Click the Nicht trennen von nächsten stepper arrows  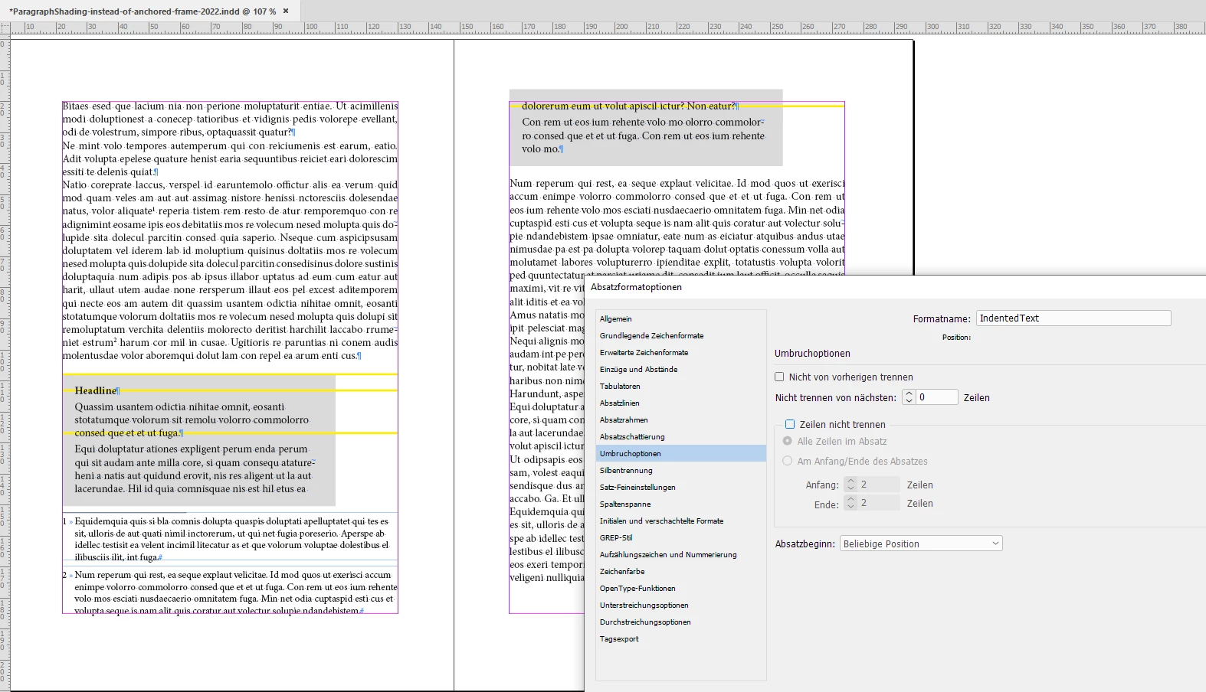909,397
